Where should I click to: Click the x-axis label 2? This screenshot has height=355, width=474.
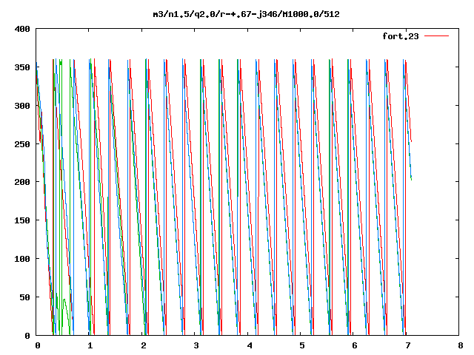[x=143, y=345]
